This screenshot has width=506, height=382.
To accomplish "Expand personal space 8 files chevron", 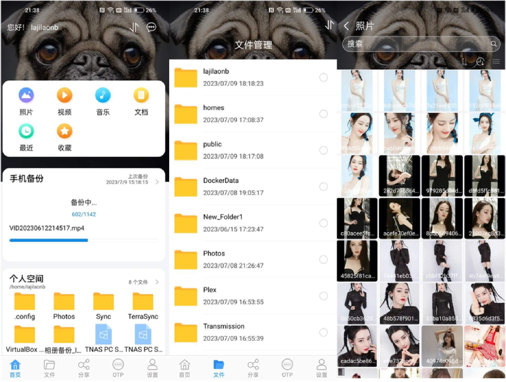I will (157, 282).
